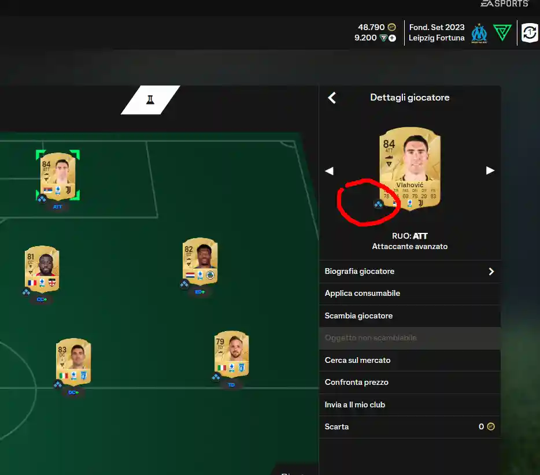Select the 81 rated CC player card

[x=42, y=269]
